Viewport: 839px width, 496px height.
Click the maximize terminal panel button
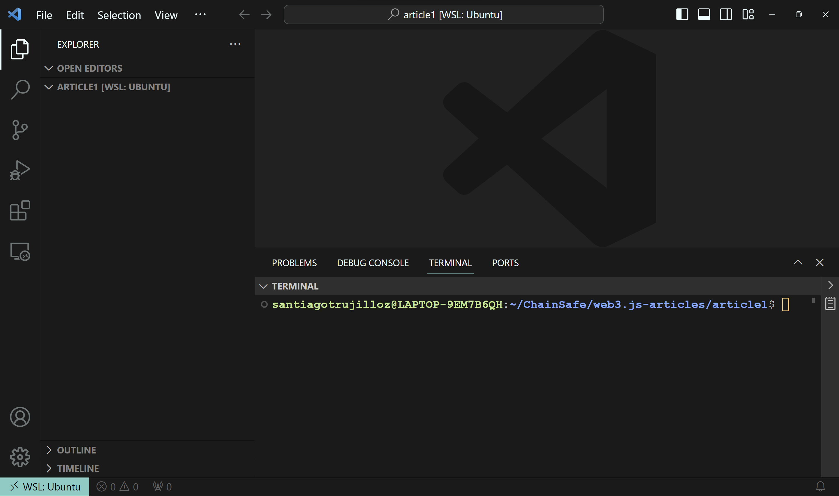click(797, 262)
